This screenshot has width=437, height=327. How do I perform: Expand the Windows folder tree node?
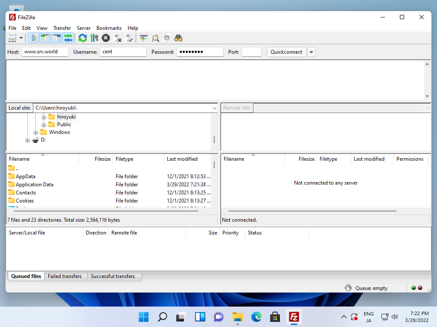coord(36,132)
